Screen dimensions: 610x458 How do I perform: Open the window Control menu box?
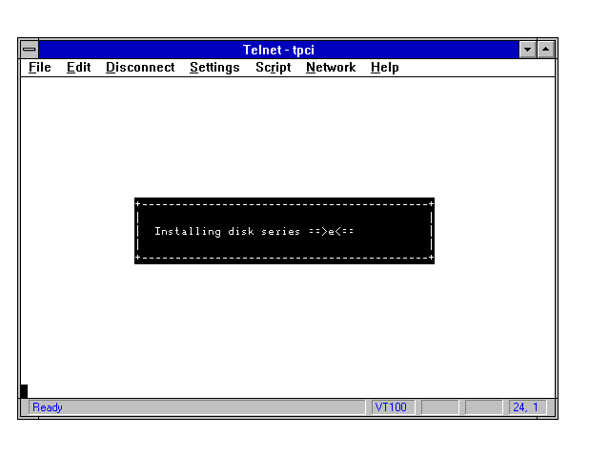(30, 50)
